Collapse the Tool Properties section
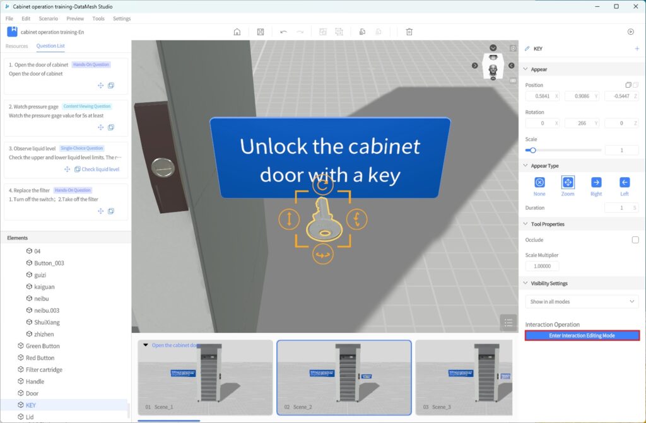The height and width of the screenshot is (423, 646). pos(526,224)
